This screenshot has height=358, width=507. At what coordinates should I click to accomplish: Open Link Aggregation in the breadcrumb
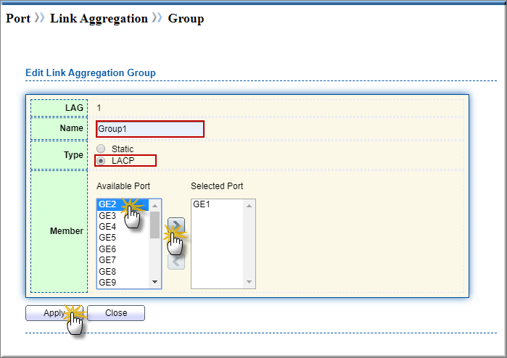pyautogui.click(x=99, y=19)
